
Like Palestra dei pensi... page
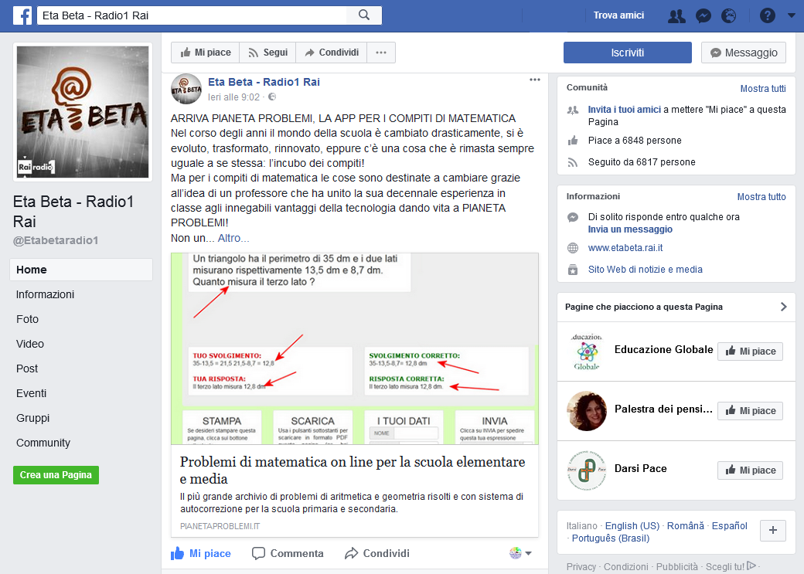coord(750,411)
